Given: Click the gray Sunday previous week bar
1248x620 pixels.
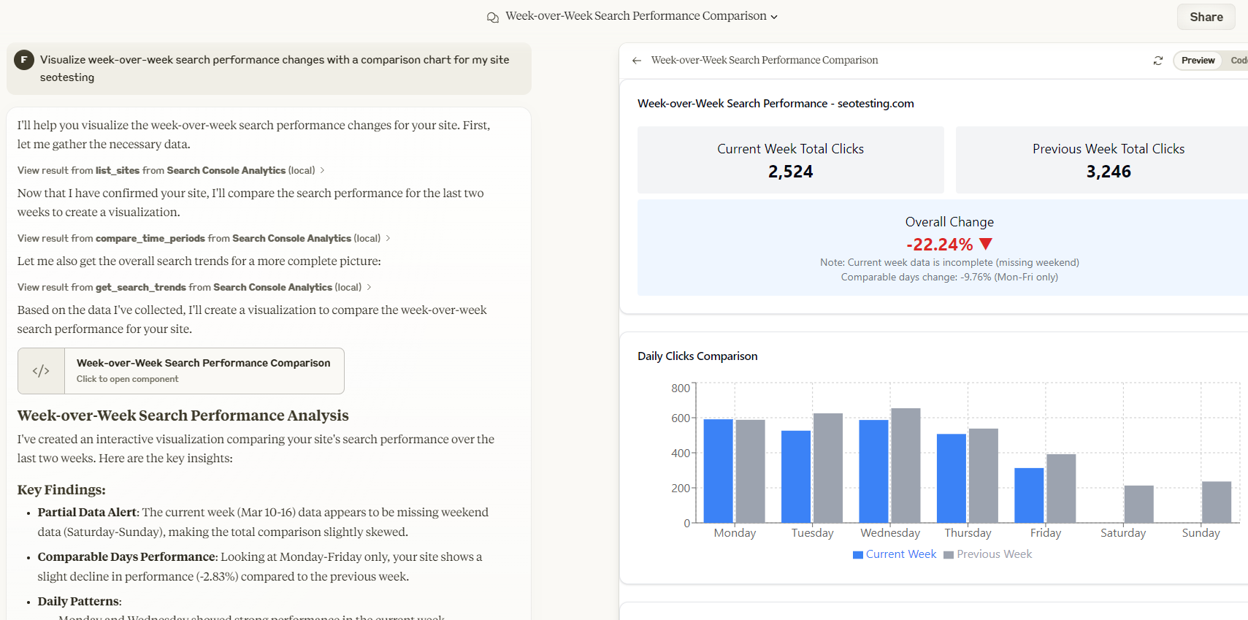Looking at the screenshot, I should click(1217, 502).
